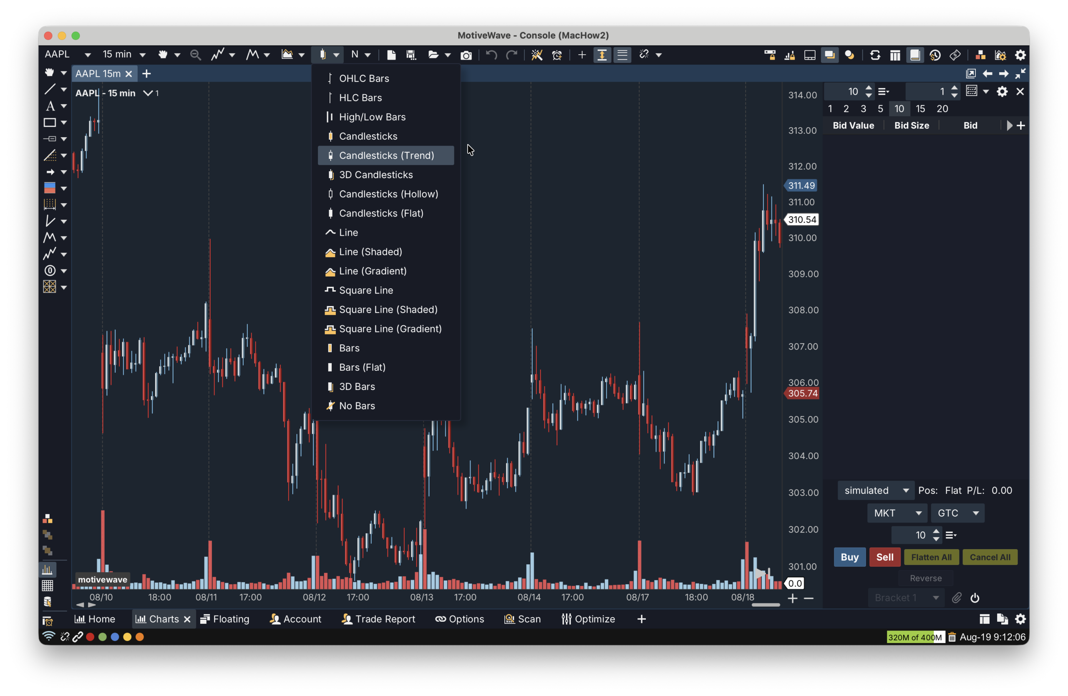
Task: Select quantity preset 10 in DOM
Action: click(899, 108)
